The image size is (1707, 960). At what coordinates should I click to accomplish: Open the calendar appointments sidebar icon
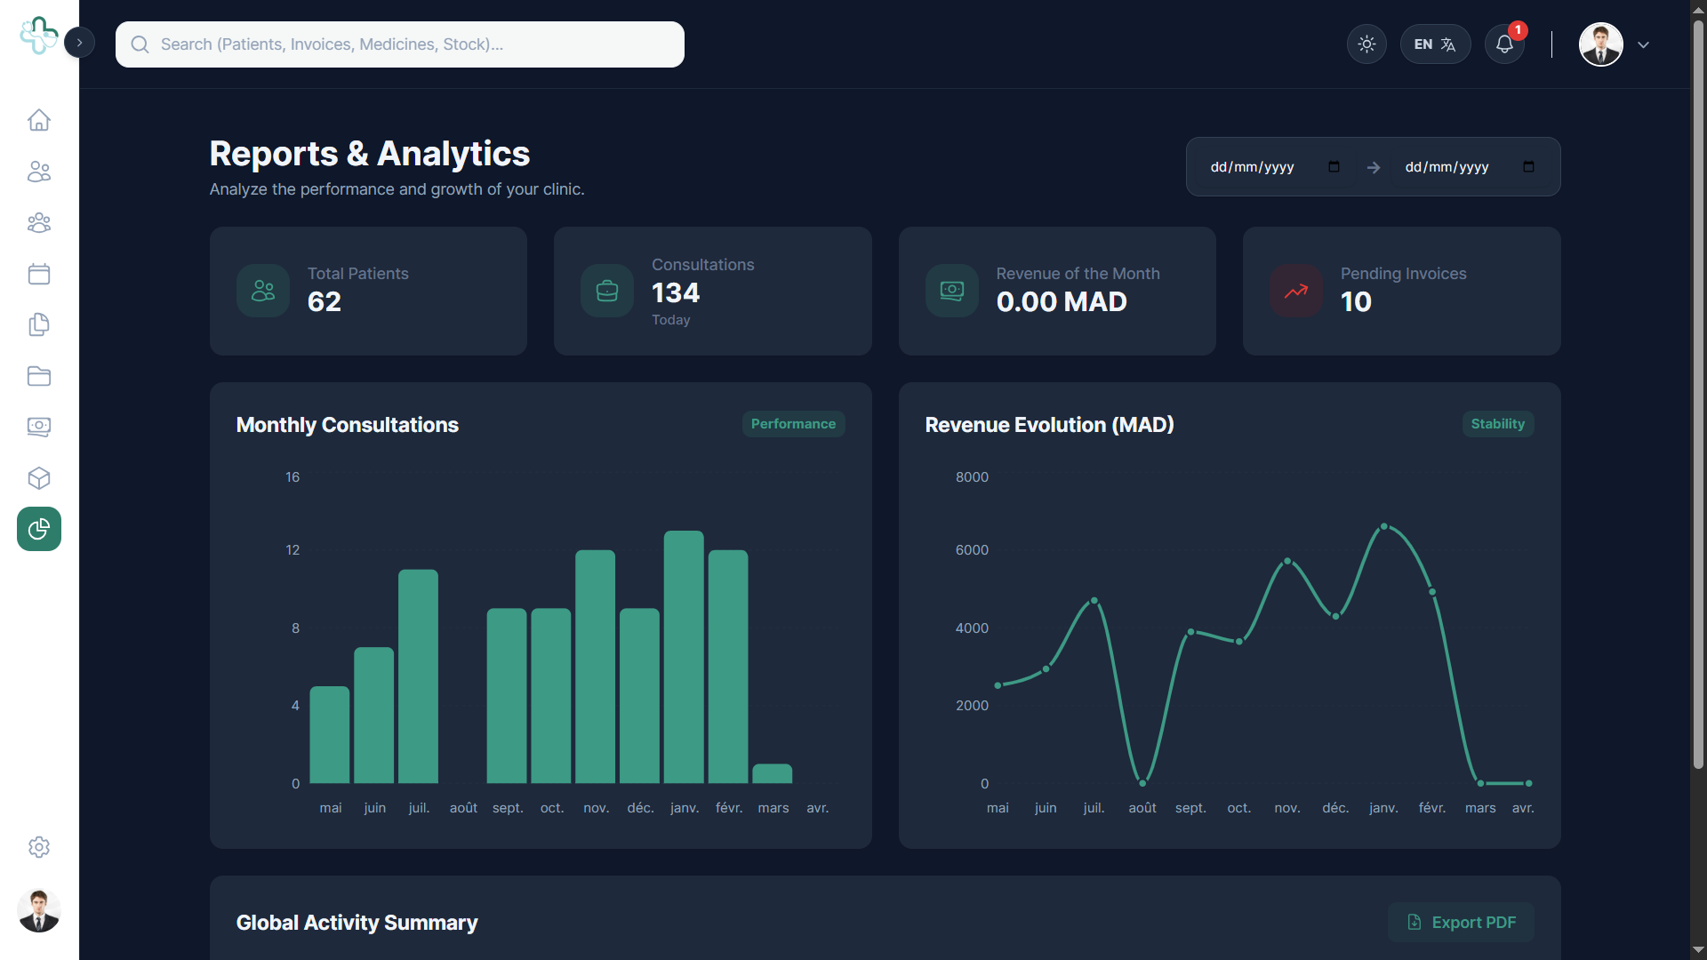point(39,274)
